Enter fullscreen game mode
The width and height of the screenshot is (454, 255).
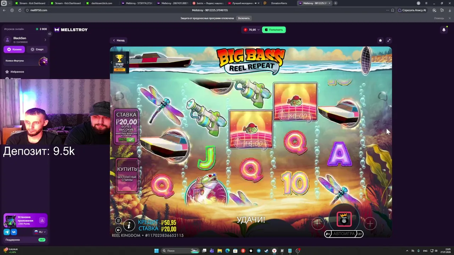point(389,40)
